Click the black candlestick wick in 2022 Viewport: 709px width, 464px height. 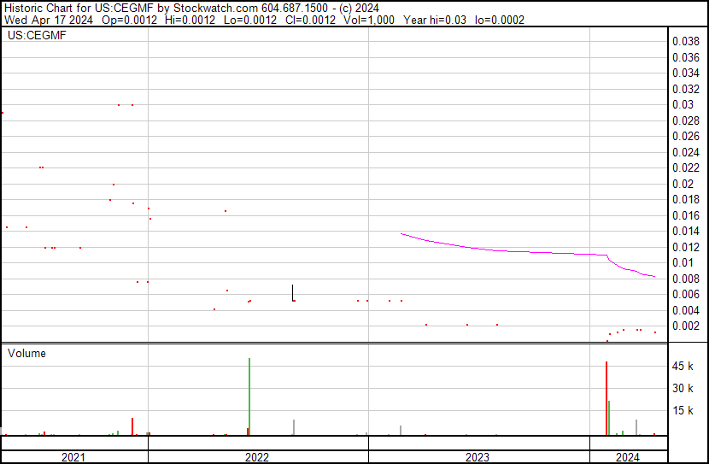[x=292, y=291]
